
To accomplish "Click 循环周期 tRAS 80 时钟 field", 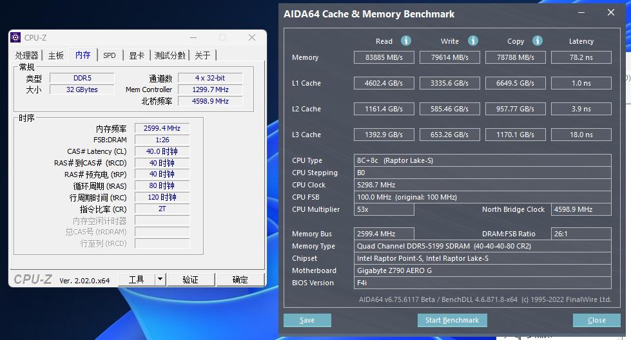I will [162, 185].
